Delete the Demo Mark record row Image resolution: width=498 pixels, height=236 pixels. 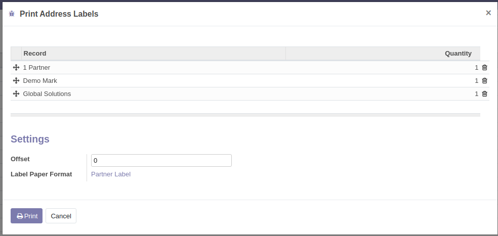484,81
